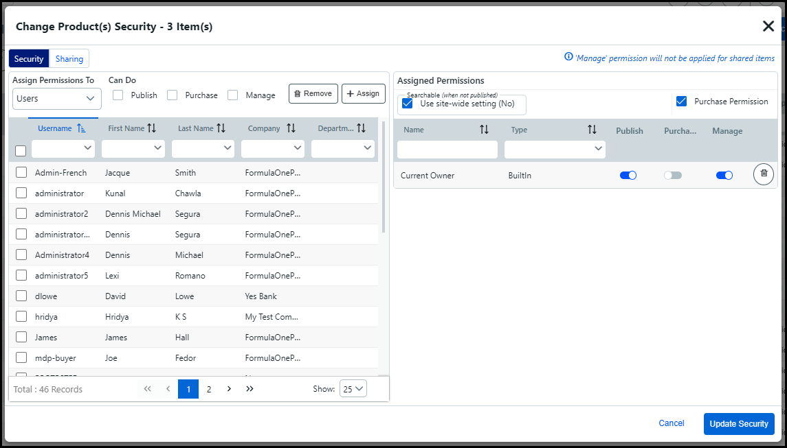Image resolution: width=787 pixels, height=448 pixels.
Task: Enable the Publish checkbox under Can Do
Action: click(118, 95)
